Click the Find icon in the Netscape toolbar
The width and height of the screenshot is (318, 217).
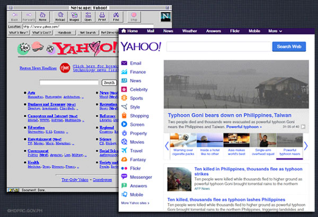pos(116,17)
